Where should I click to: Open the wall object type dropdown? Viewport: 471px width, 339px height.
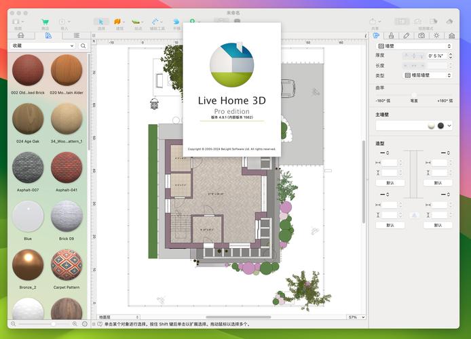414,46
